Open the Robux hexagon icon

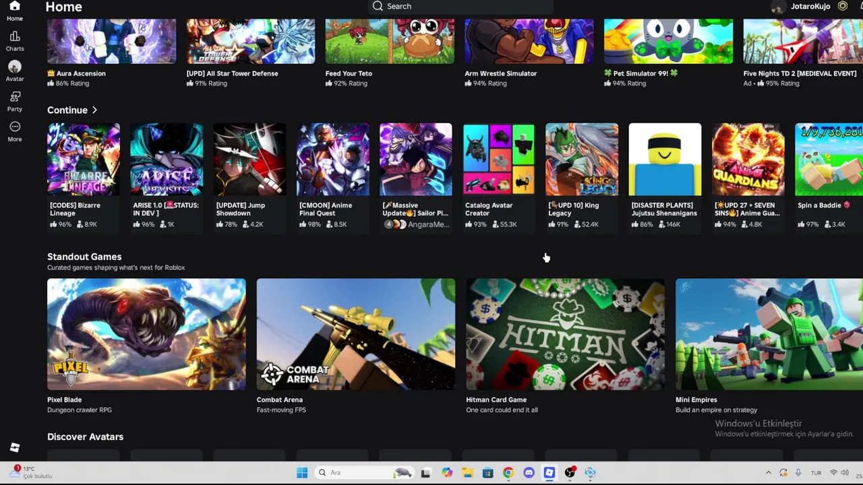point(843,6)
